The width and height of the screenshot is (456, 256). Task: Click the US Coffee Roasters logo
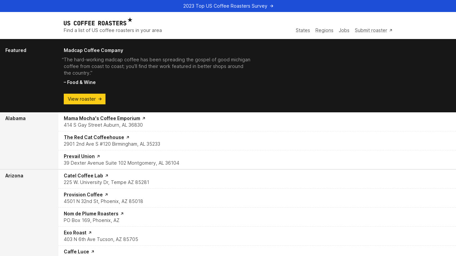click(x=95, y=23)
